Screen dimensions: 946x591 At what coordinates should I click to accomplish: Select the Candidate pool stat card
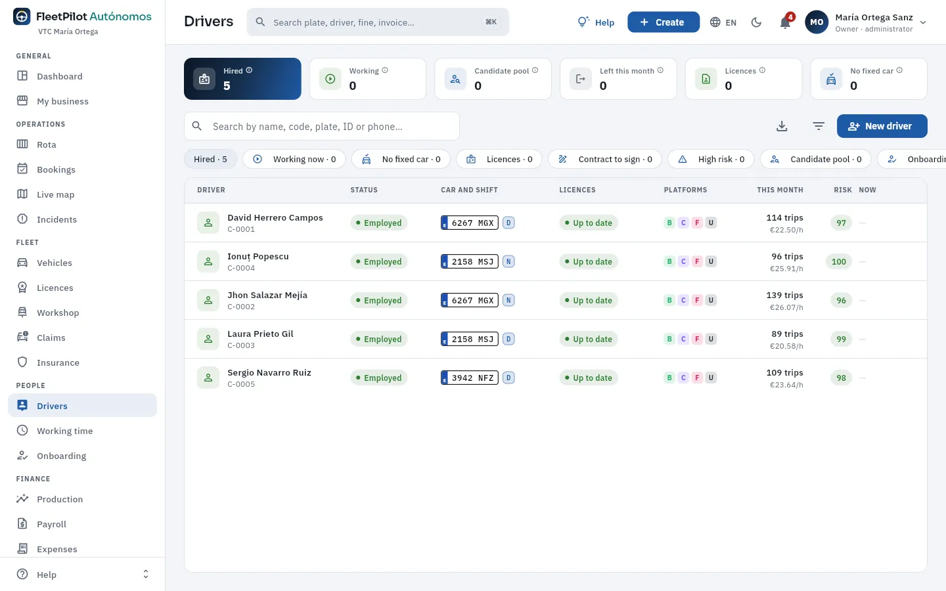coord(493,79)
